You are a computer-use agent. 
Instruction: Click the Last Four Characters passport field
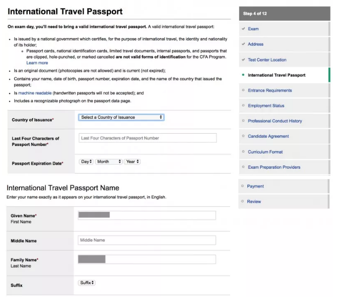click(x=147, y=138)
